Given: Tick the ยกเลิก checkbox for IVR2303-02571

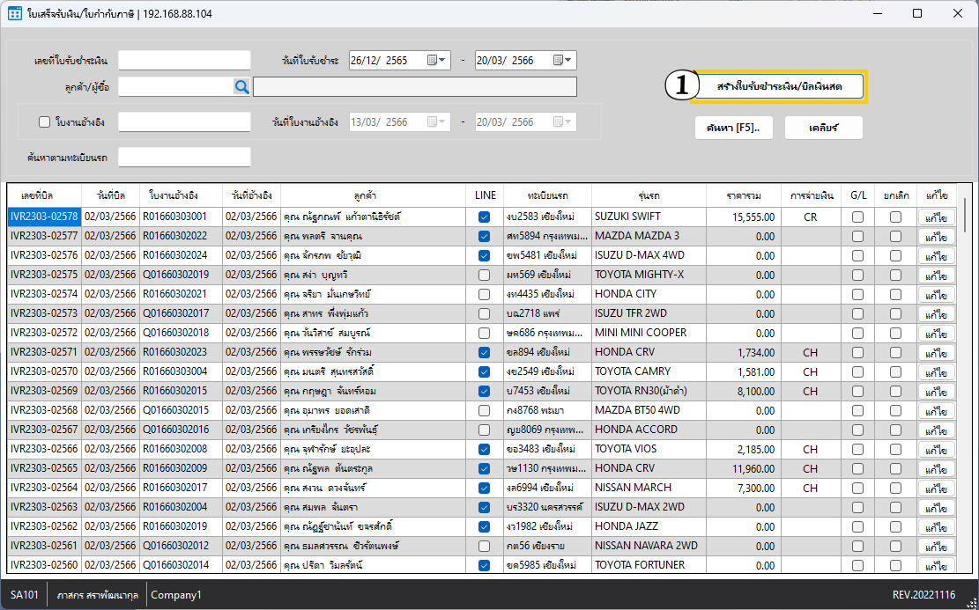Looking at the screenshot, I should (x=895, y=352).
